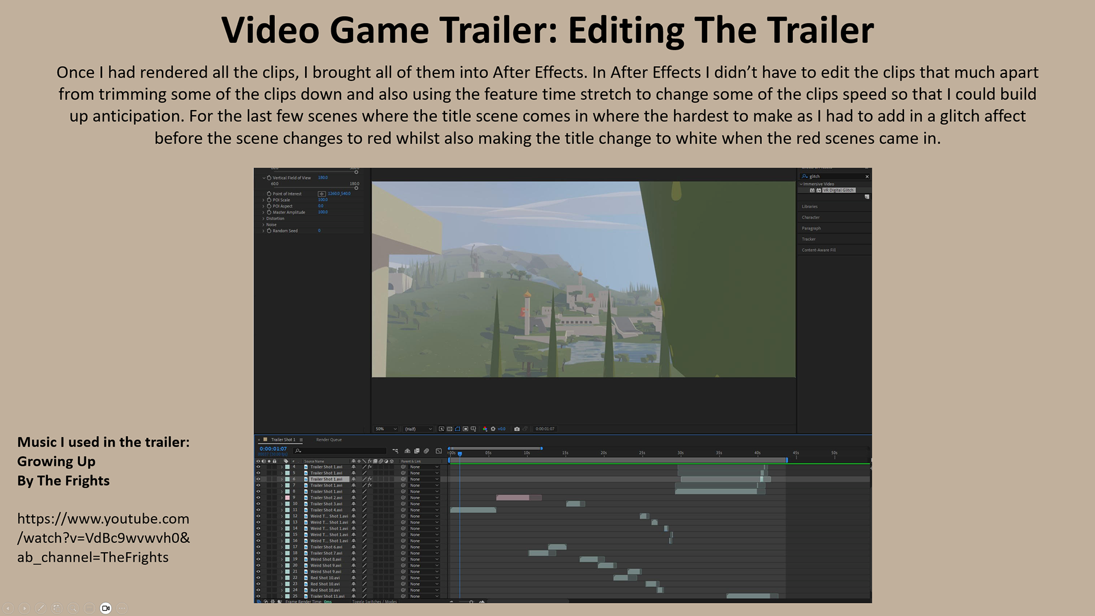Click the Vertical Field of View slider handle
Viewport: 1095px width, 616px height.
[x=356, y=188]
